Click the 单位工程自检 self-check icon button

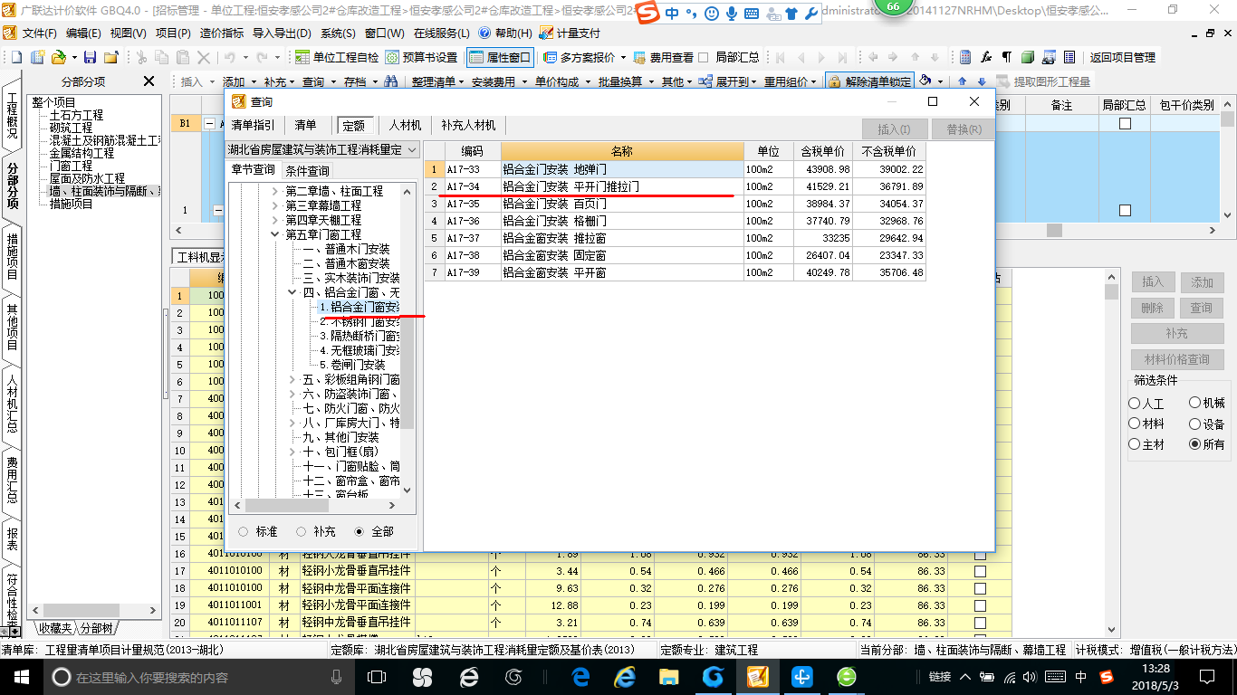coord(337,57)
